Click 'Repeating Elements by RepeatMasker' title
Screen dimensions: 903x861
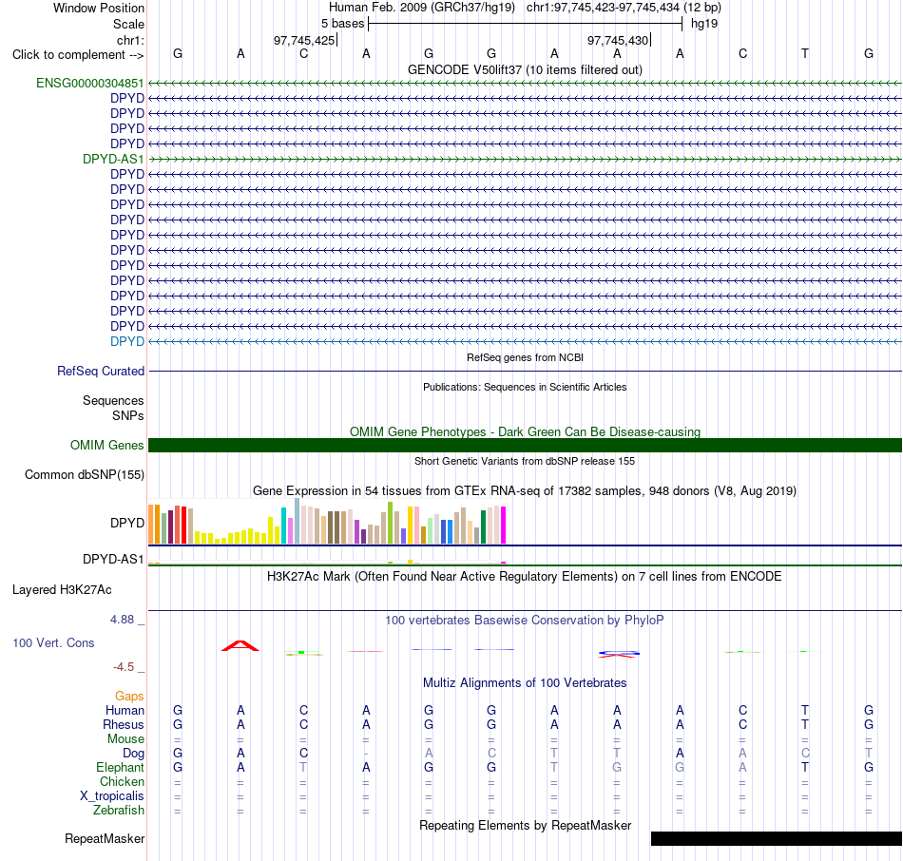coord(525,825)
